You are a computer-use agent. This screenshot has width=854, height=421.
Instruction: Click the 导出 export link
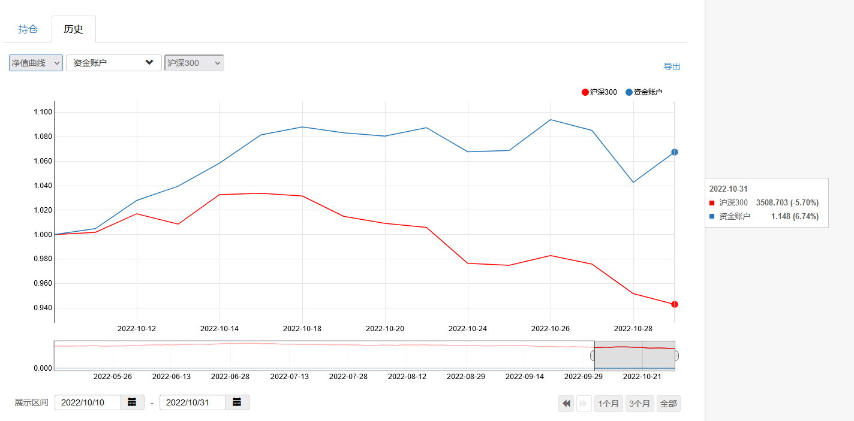(x=672, y=66)
